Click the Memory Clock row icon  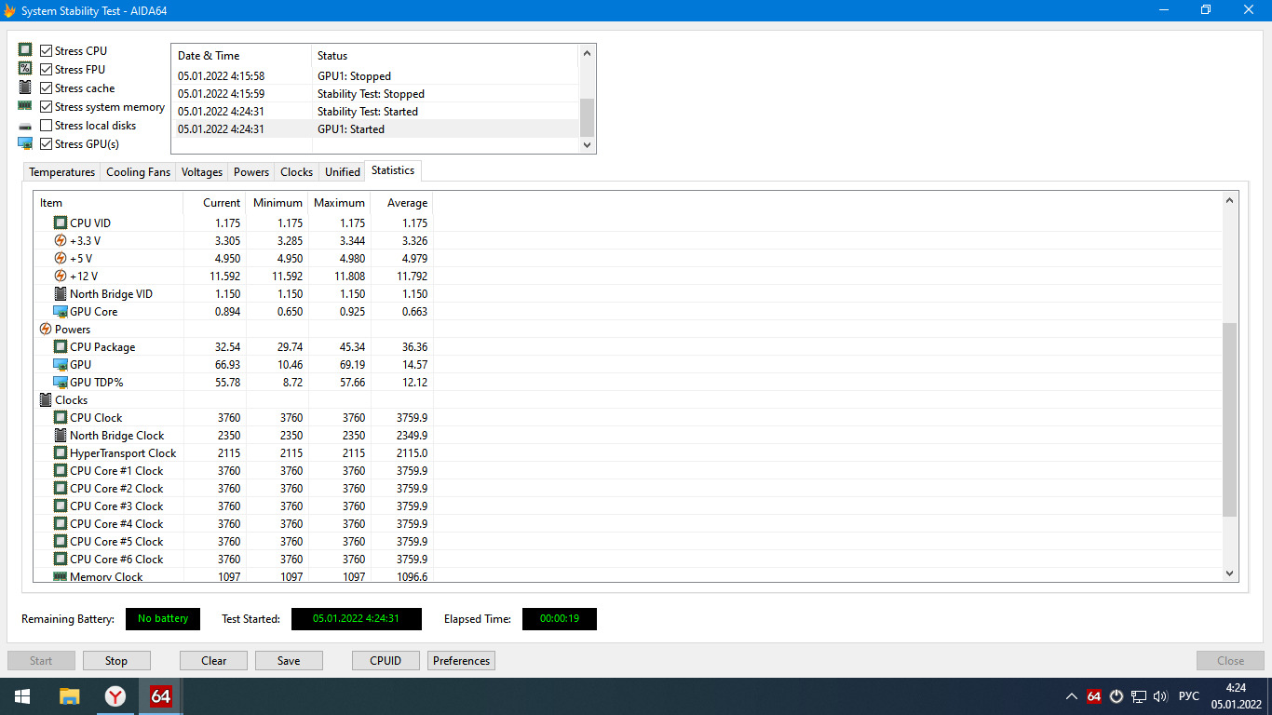61,576
